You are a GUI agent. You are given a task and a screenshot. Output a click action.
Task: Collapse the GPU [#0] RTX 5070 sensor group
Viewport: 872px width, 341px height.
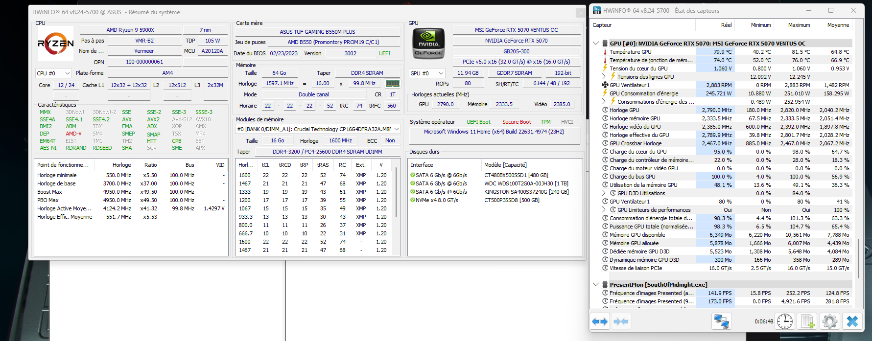596,44
